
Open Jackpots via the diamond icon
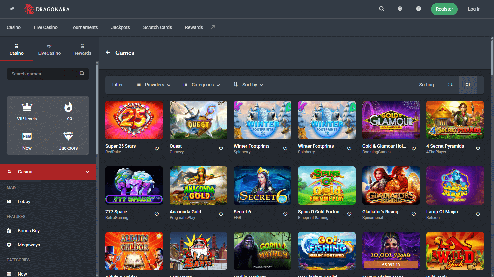[68, 137]
